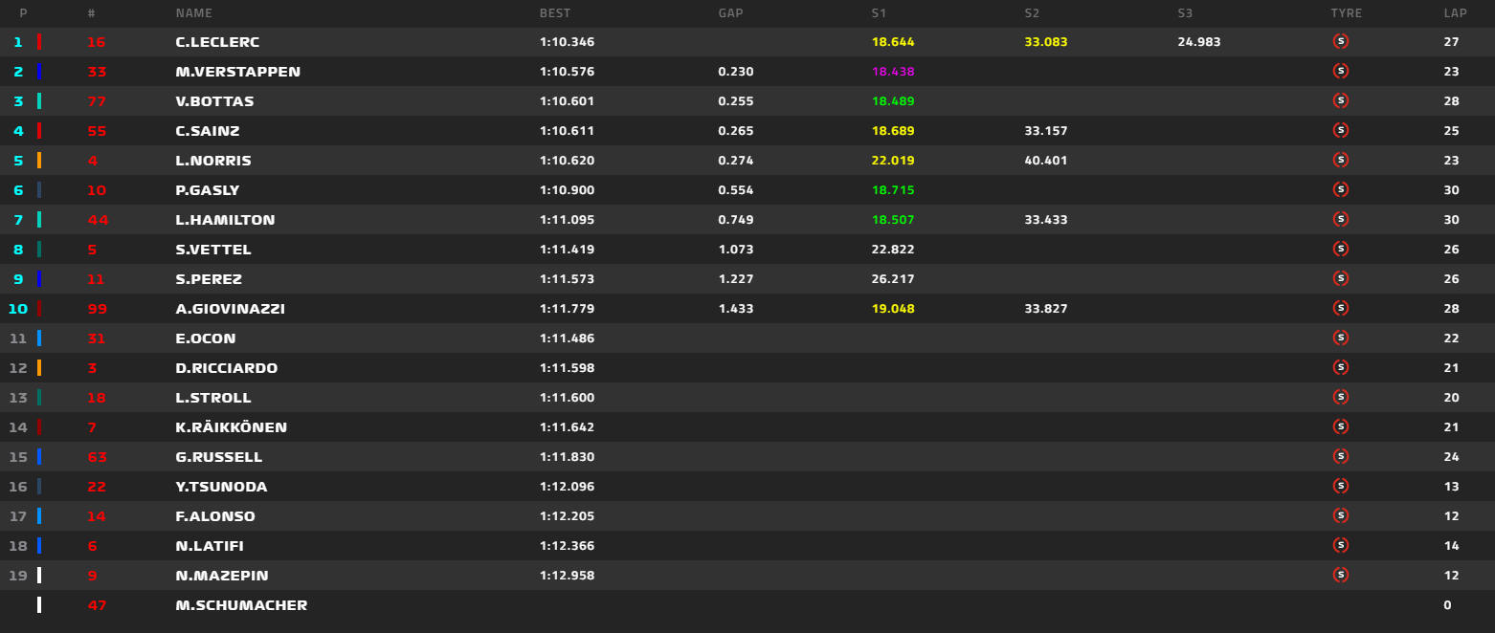Select driver name P.Gasly
1495x633 pixels.
coord(208,190)
